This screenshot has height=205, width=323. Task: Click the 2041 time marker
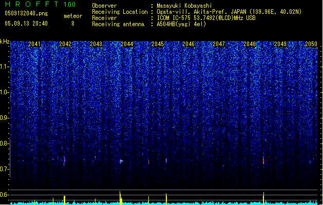click(x=34, y=44)
